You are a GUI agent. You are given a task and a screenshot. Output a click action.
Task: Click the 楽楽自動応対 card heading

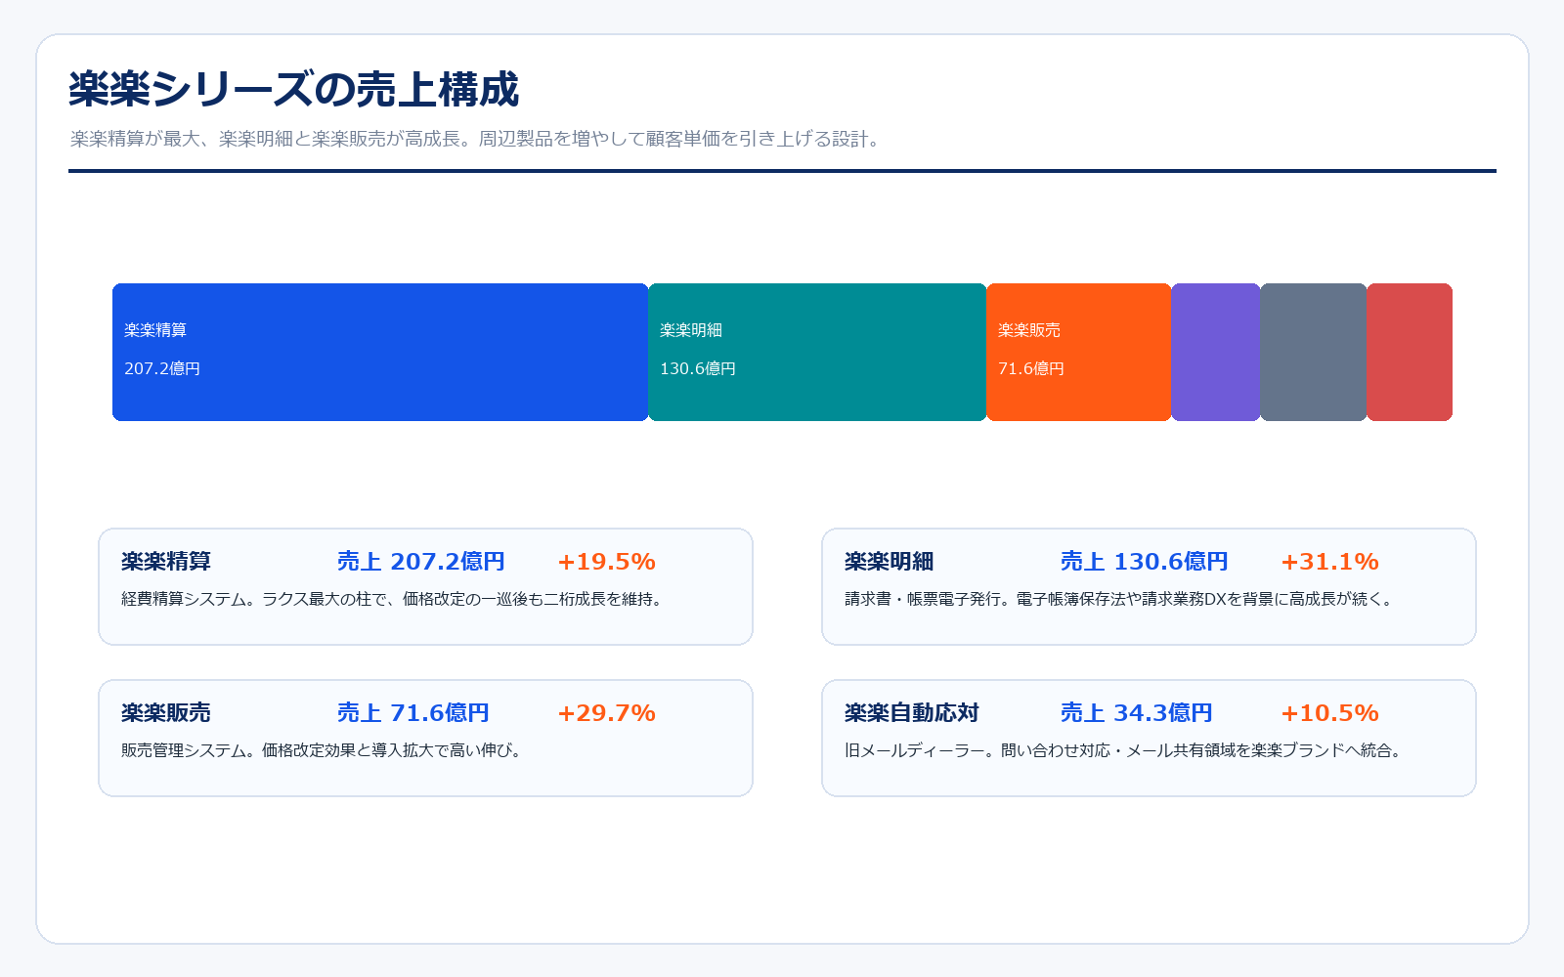pos(912,713)
